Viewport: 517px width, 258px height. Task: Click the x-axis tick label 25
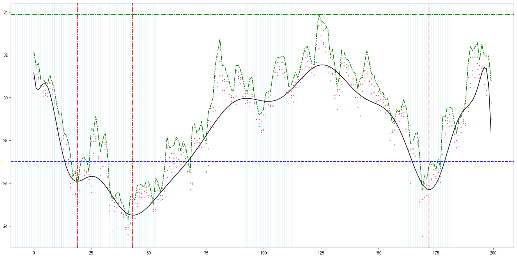click(91, 253)
